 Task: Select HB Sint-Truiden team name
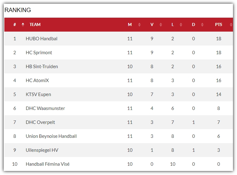pyautogui.click(x=42, y=67)
